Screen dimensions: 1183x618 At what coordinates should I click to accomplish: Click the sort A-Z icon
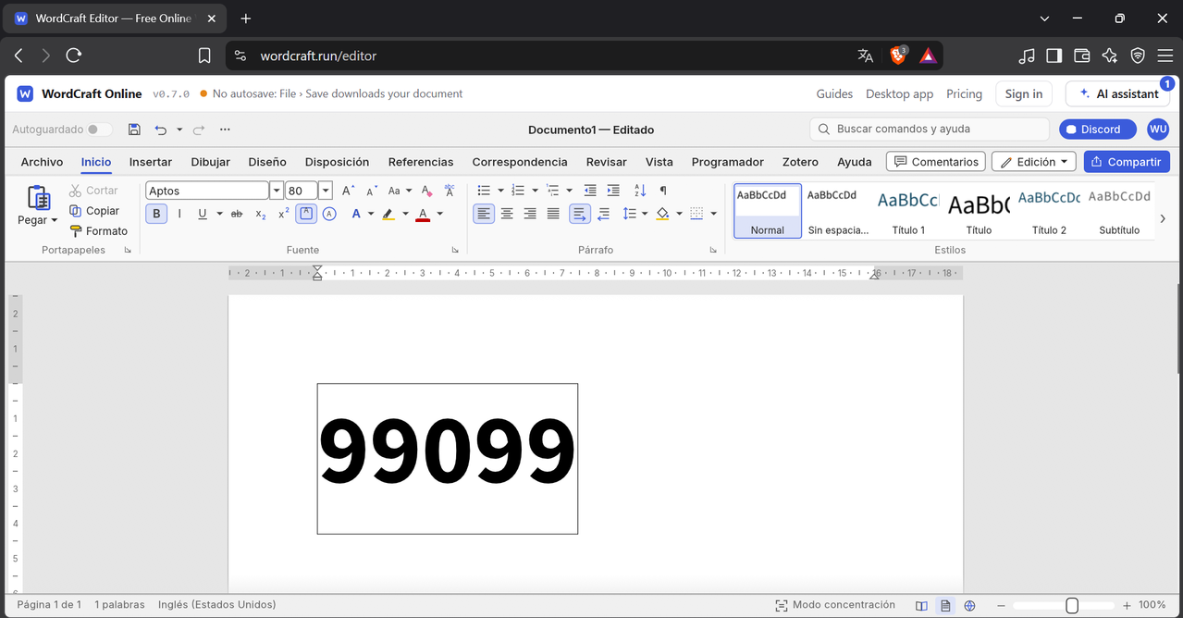point(640,191)
